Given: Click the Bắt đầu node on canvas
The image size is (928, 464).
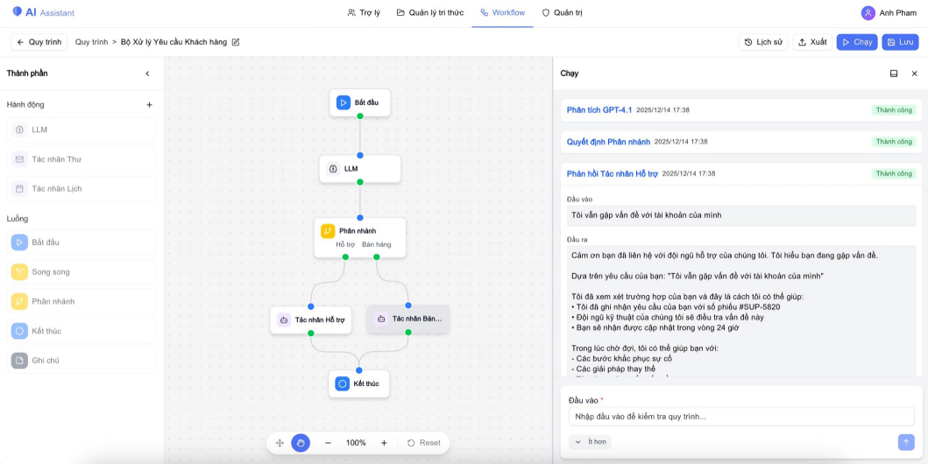Looking at the screenshot, I should pyautogui.click(x=360, y=102).
